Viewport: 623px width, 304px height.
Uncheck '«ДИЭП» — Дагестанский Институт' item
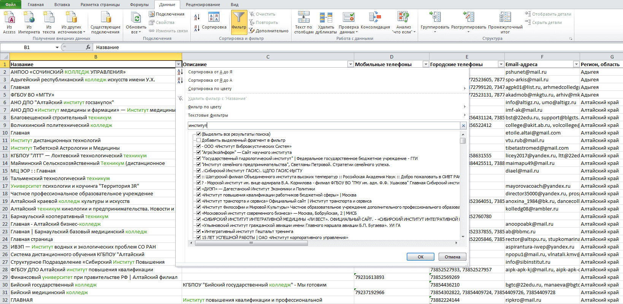[x=198, y=189]
